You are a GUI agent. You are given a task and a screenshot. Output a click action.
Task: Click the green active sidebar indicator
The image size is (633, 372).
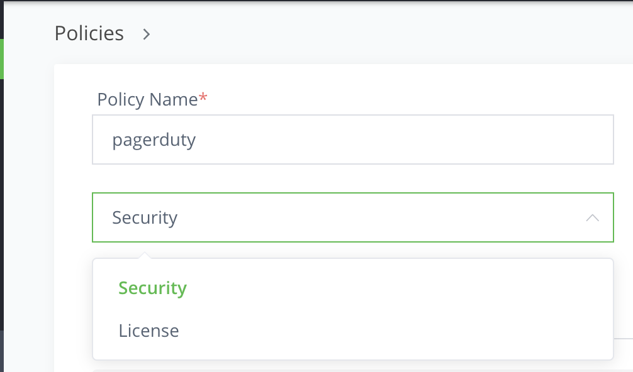[2, 59]
